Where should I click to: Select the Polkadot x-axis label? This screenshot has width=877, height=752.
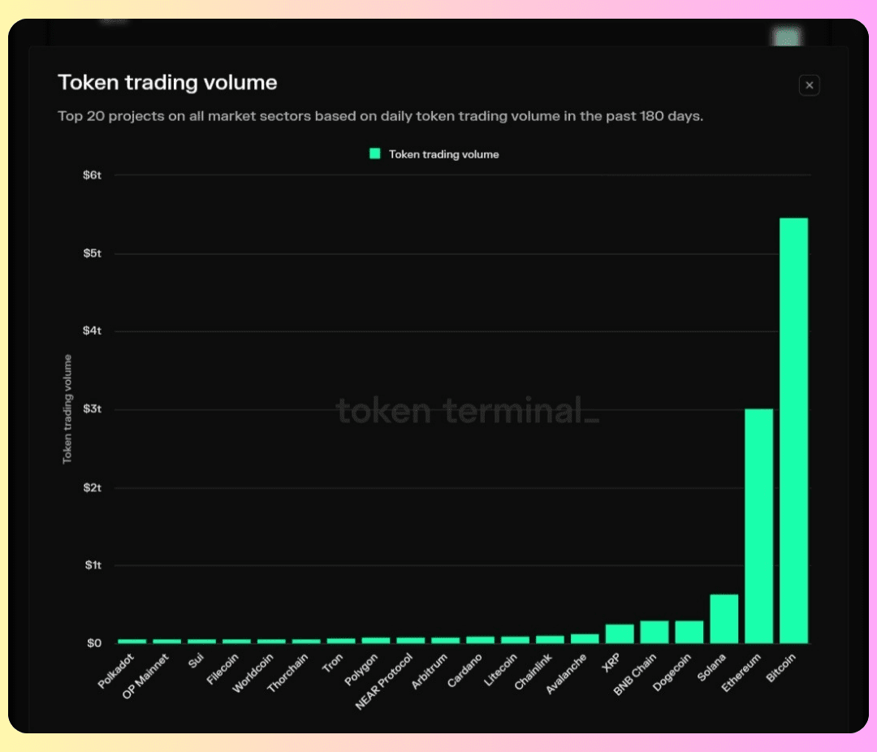coord(115,672)
